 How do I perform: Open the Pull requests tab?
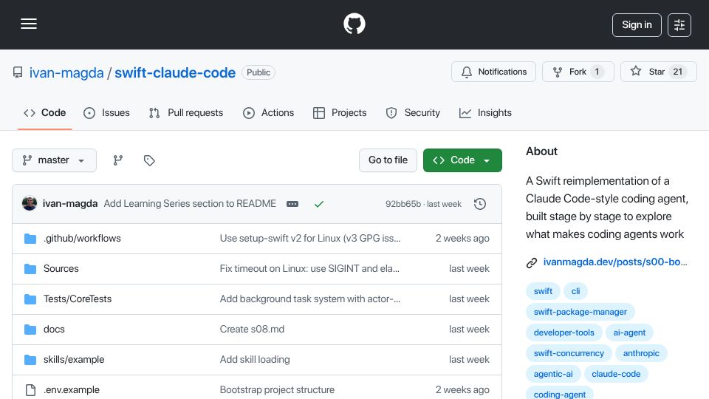(186, 112)
